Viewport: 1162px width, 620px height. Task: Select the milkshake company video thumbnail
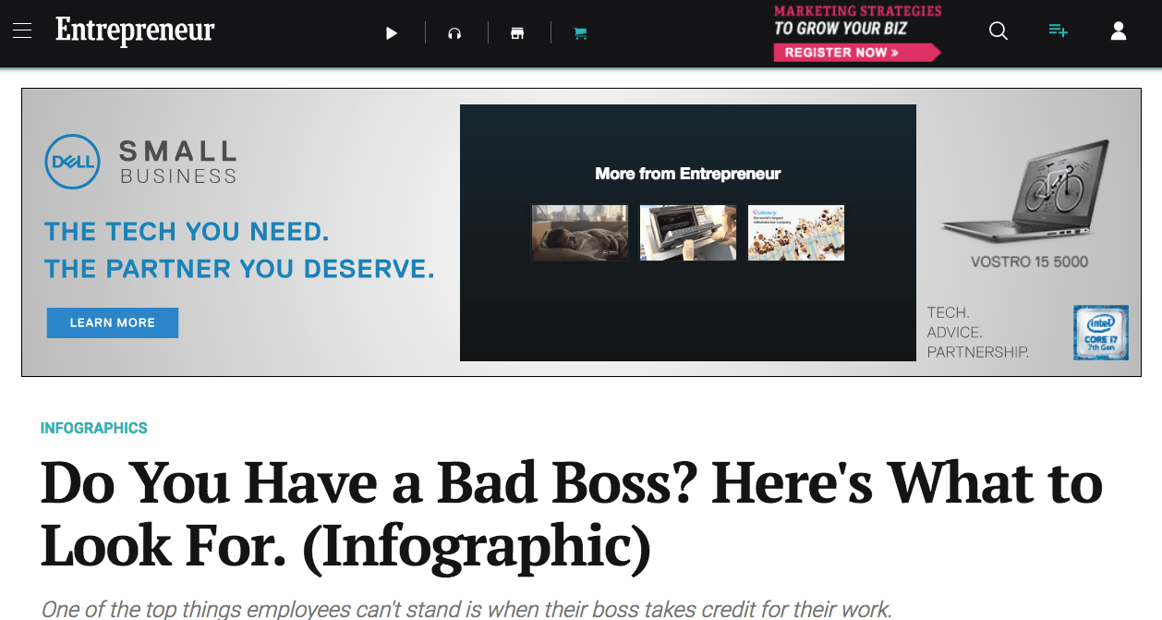pos(796,233)
